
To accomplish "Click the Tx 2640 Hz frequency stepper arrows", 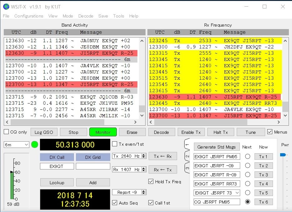I will 144,156.
